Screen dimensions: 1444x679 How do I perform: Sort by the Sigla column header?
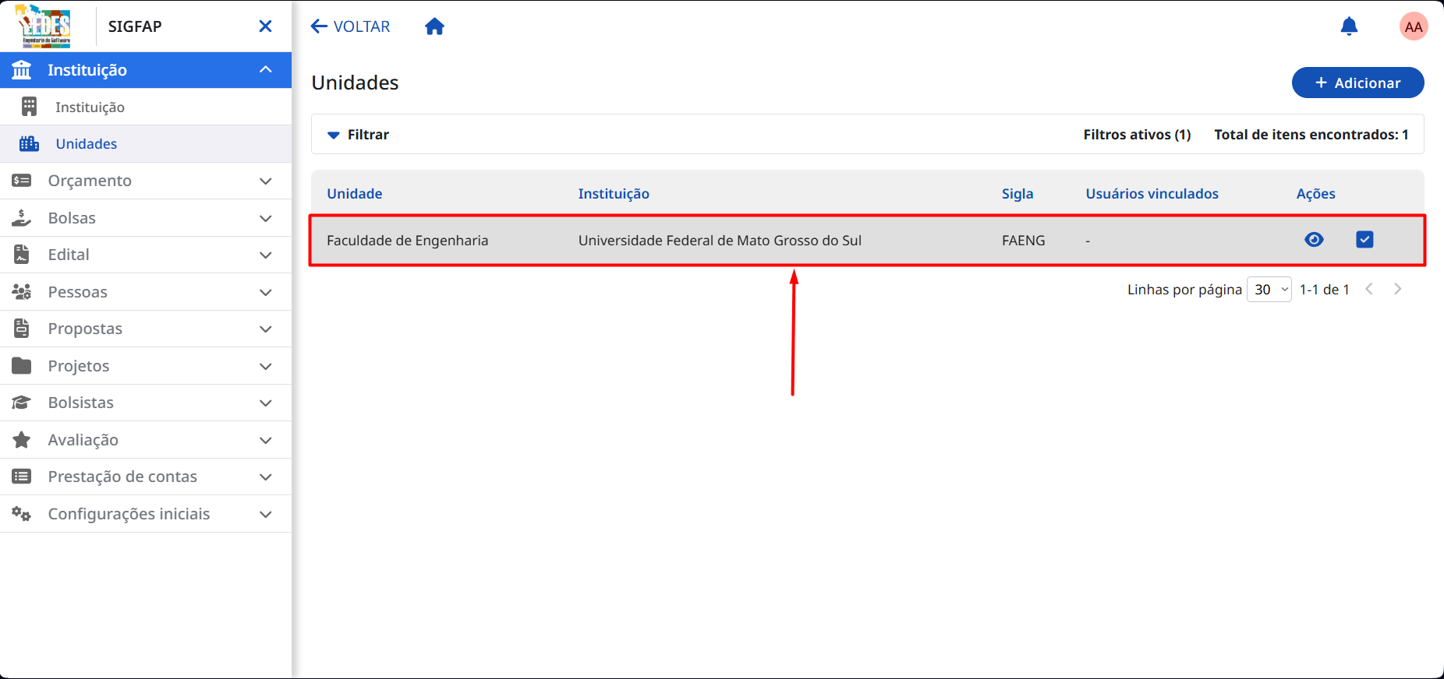click(x=1018, y=194)
